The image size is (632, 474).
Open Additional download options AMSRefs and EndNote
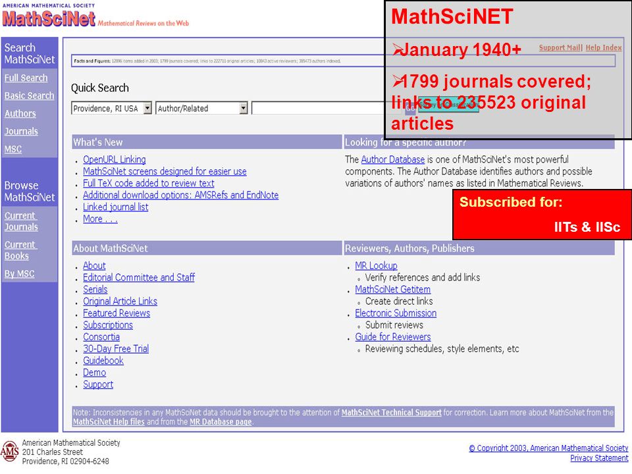[x=181, y=195]
